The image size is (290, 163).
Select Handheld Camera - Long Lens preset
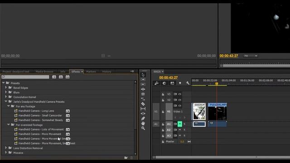click(x=36, y=111)
